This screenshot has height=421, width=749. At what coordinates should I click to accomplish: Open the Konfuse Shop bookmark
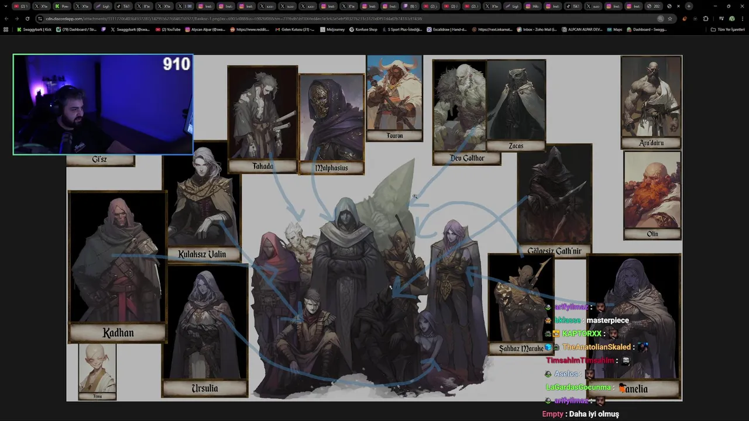point(363,29)
